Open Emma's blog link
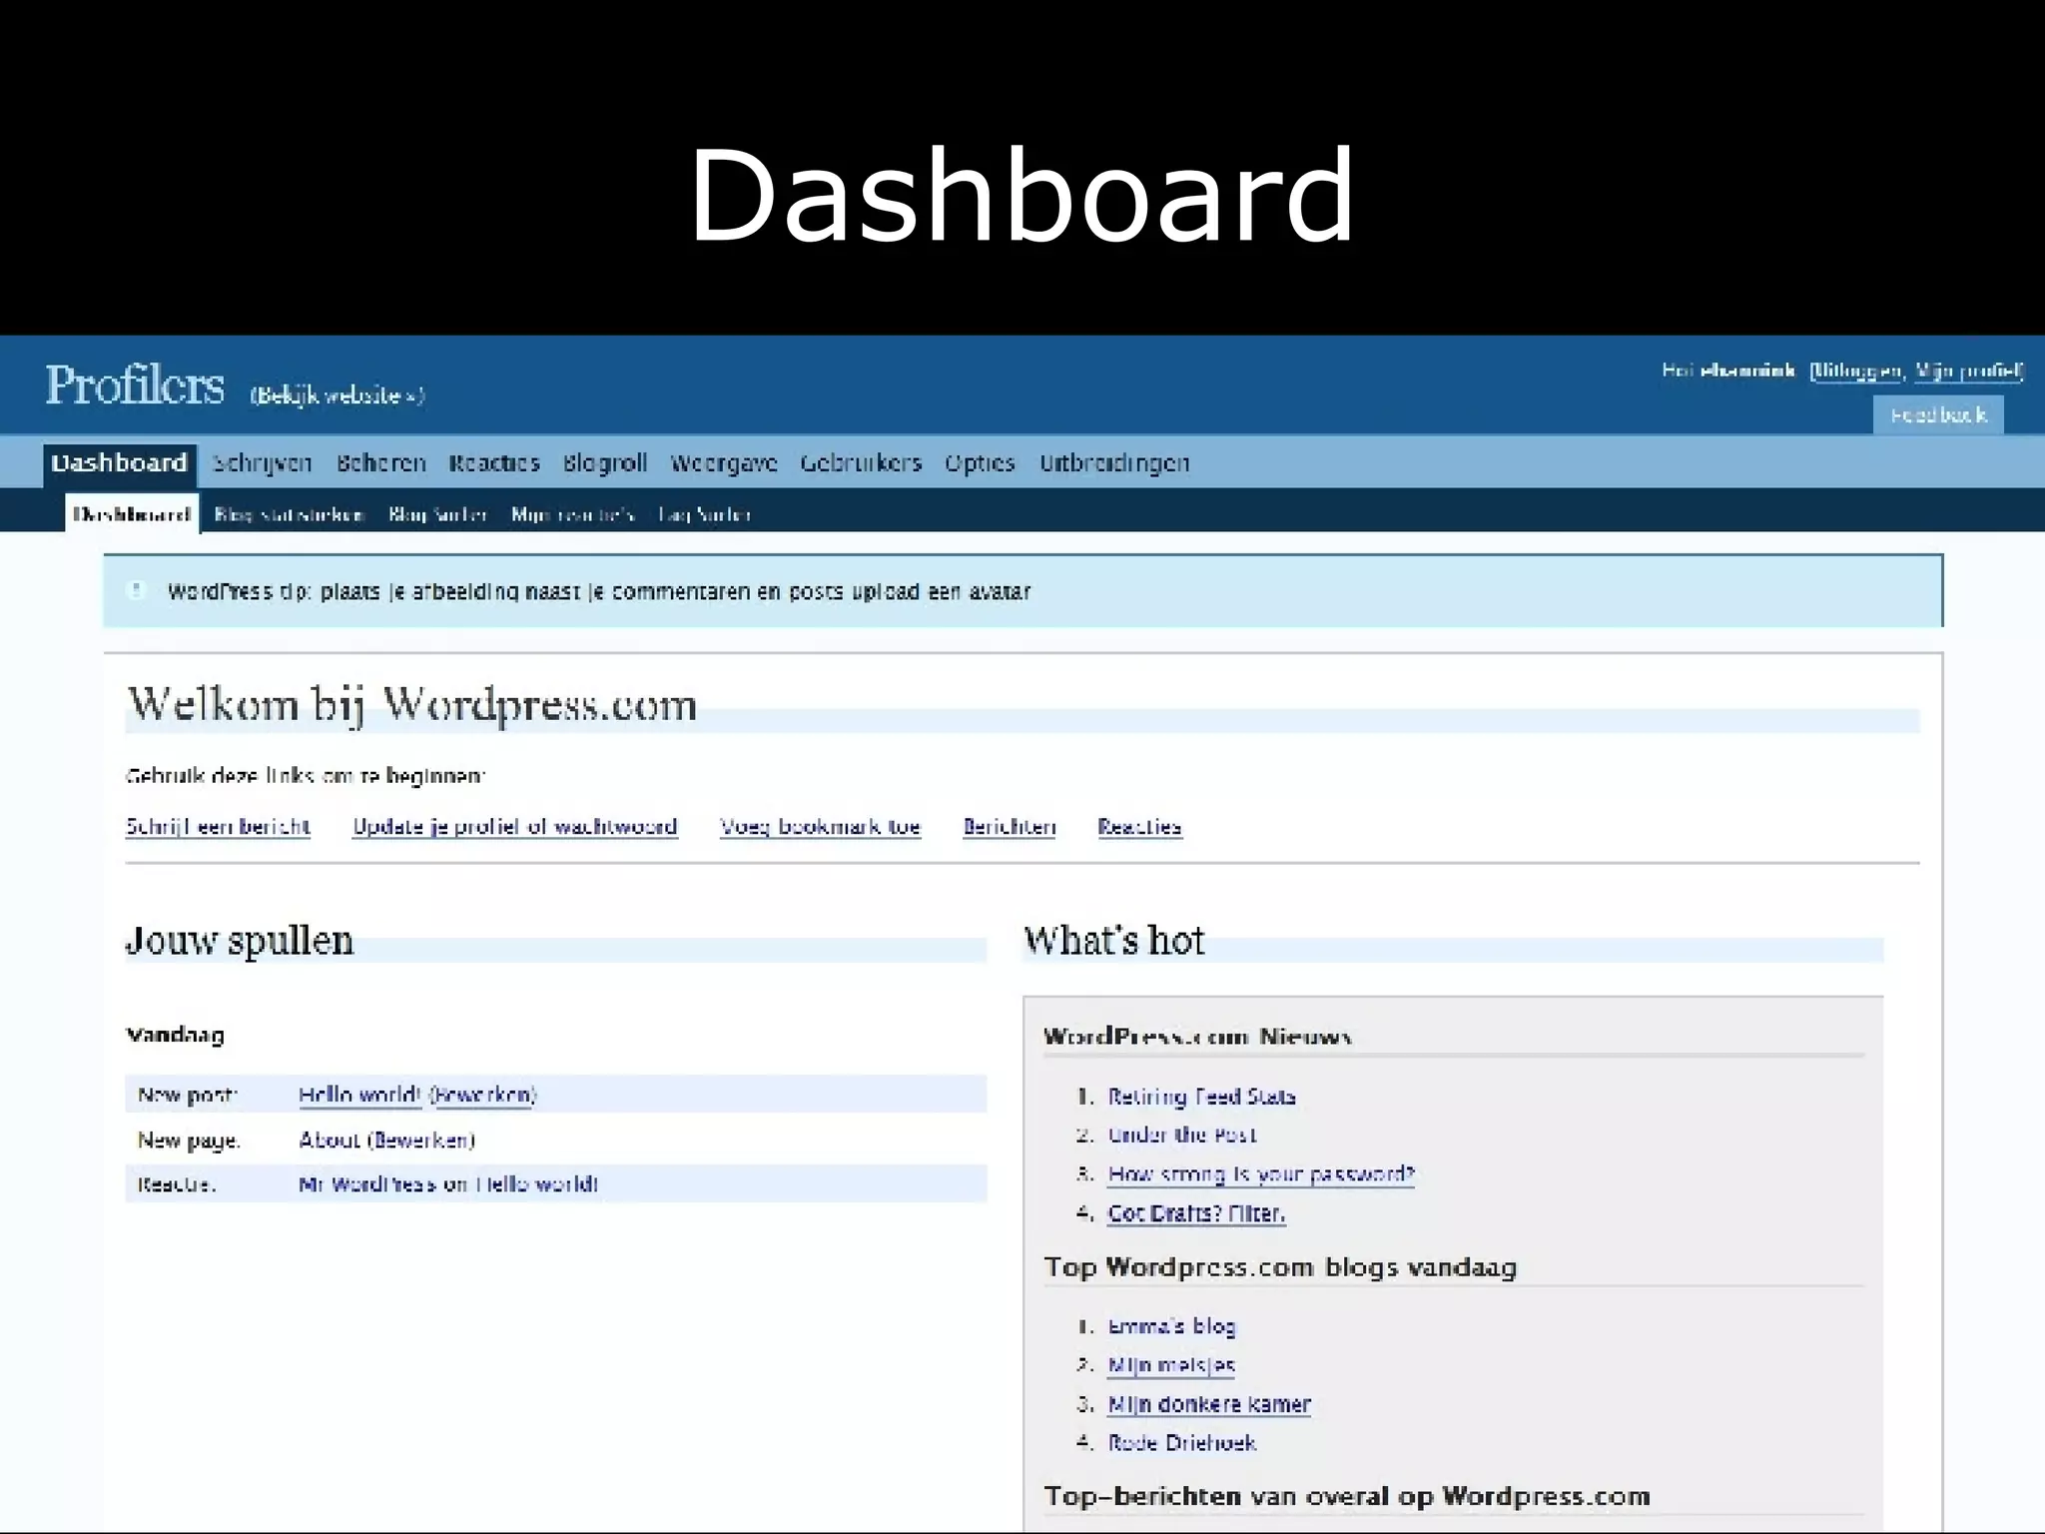Viewport: 2045px width, 1534px height. 1171,1326
